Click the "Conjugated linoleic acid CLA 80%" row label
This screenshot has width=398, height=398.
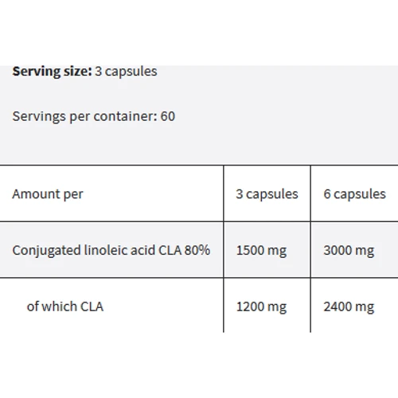tap(111, 250)
